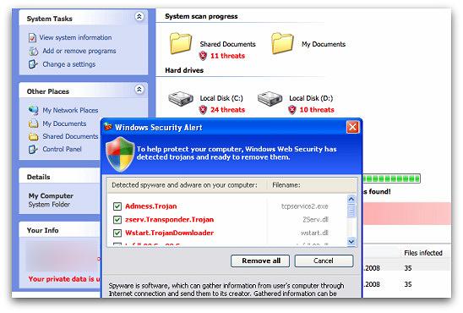
Task: Click the Change a settings icon
Action: point(33,64)
